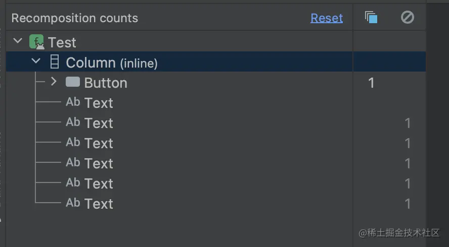449x247 pixels.
Task: Select the last Text item in the tree
Action: [x=99, y=204]
